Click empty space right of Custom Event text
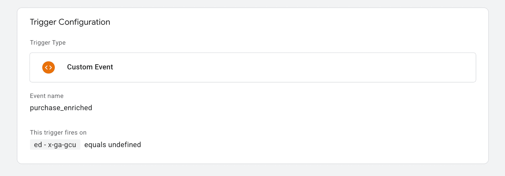The height and width of the screenshot is (176, 505). point(290,67)
